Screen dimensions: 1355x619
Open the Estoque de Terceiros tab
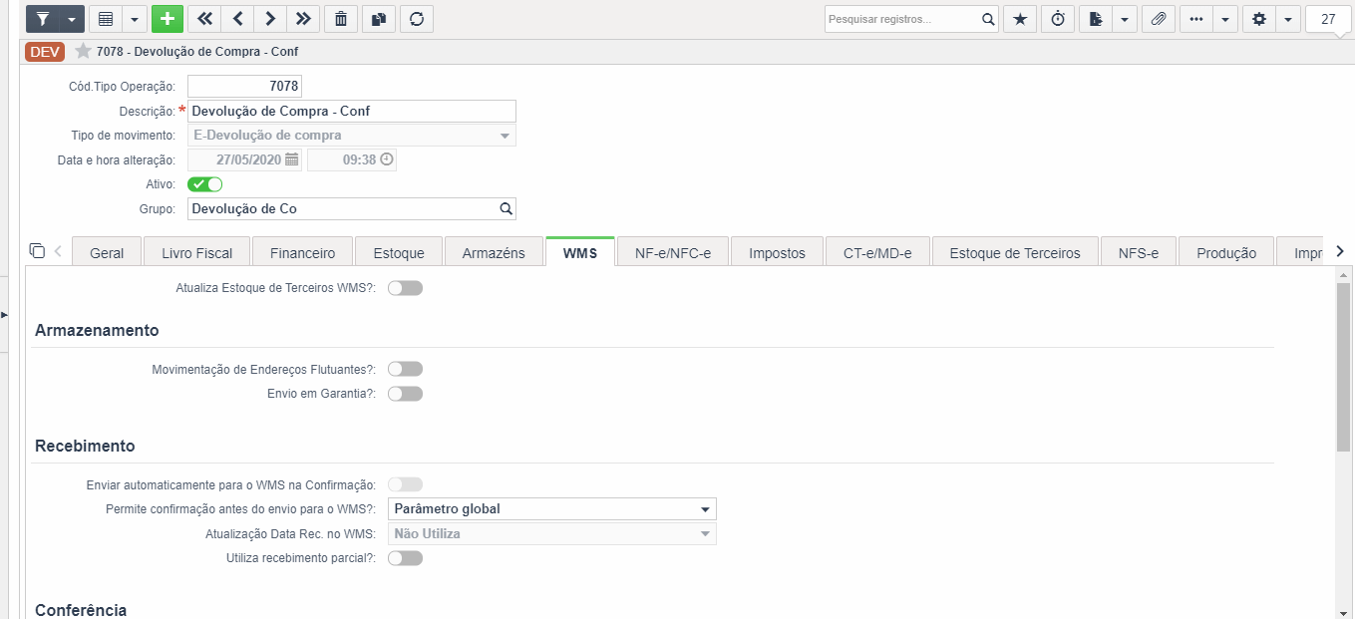(x=1015, y=253)
